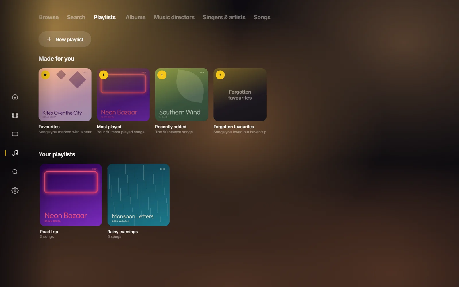Viewport: 459px width, 287px height.
Task: Open the Kites Over the City cover
Action: pyautogui.click(x=65, y=95)
